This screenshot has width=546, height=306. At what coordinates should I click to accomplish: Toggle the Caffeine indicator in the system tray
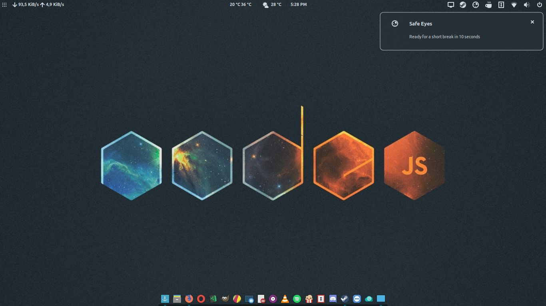pyautogui.click(x=488, y=5)
